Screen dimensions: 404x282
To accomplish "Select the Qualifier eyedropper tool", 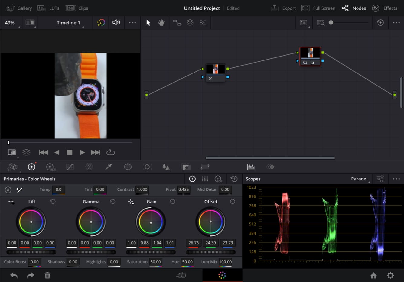I will 109,167.
